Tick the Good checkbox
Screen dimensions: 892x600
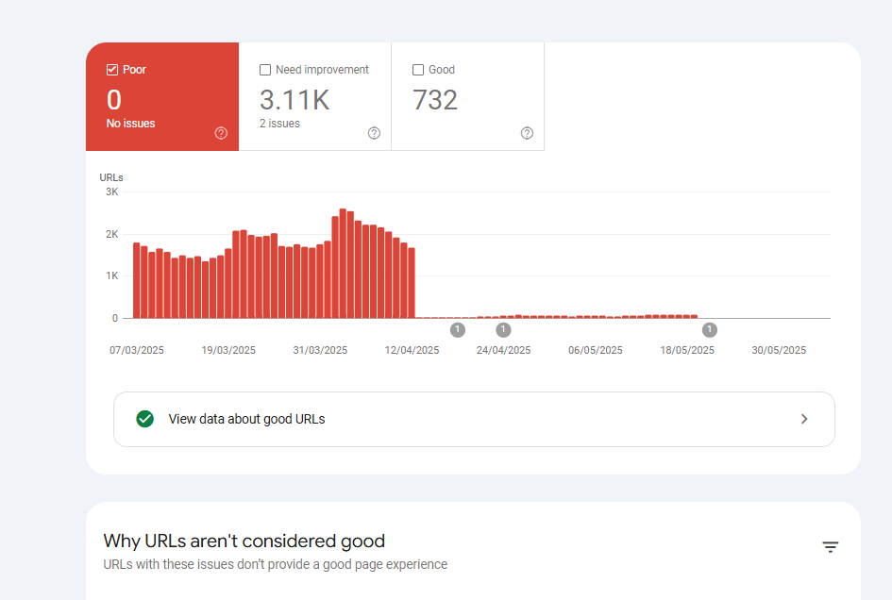418,70
